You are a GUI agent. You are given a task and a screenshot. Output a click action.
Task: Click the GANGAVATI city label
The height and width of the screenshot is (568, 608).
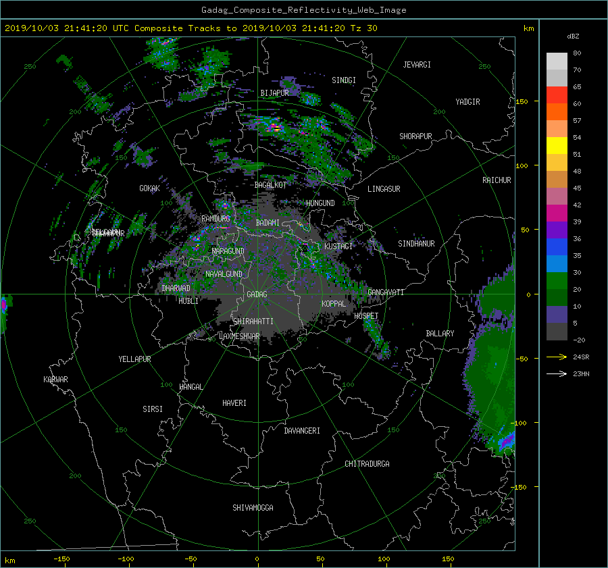(x=386, y=292)
